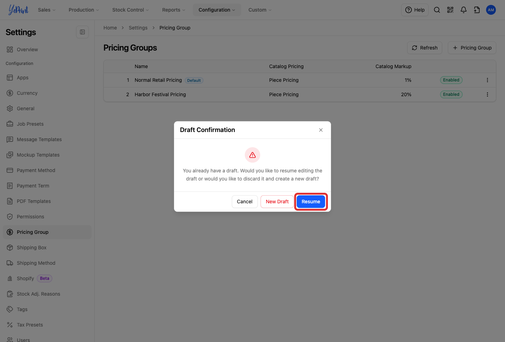Open the notifications bell
This screenshot has width=505, height=342.
click(464, 10)
